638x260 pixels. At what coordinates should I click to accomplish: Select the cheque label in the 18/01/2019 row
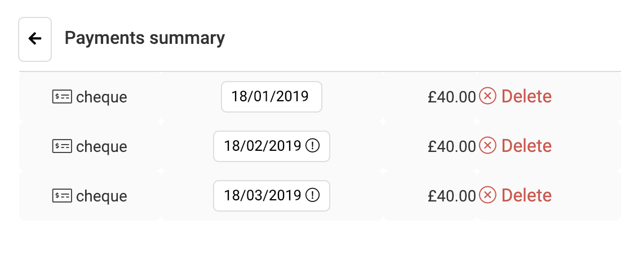pyautogui.click(x=101, y=98)
